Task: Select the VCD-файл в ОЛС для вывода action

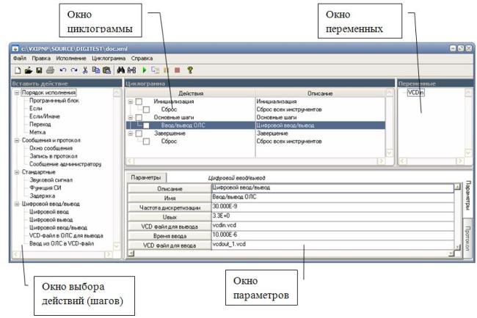Action: [x=66, y=236]
